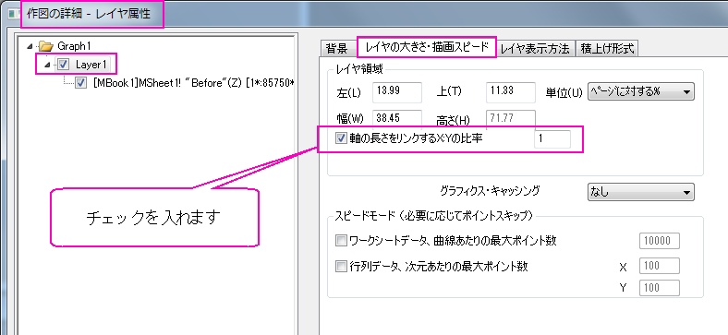Toggle the MBook1 MSheet1 plot checkbox
The image size is (728, 335).
click(x=81, y=83)
